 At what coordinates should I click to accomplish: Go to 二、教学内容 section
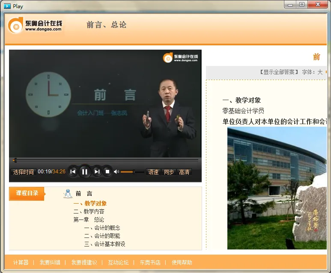[89, 211]
